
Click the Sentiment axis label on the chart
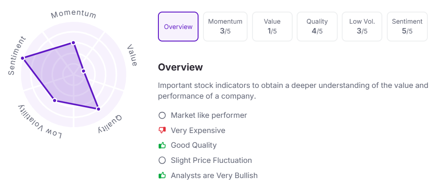pos(17,55)
